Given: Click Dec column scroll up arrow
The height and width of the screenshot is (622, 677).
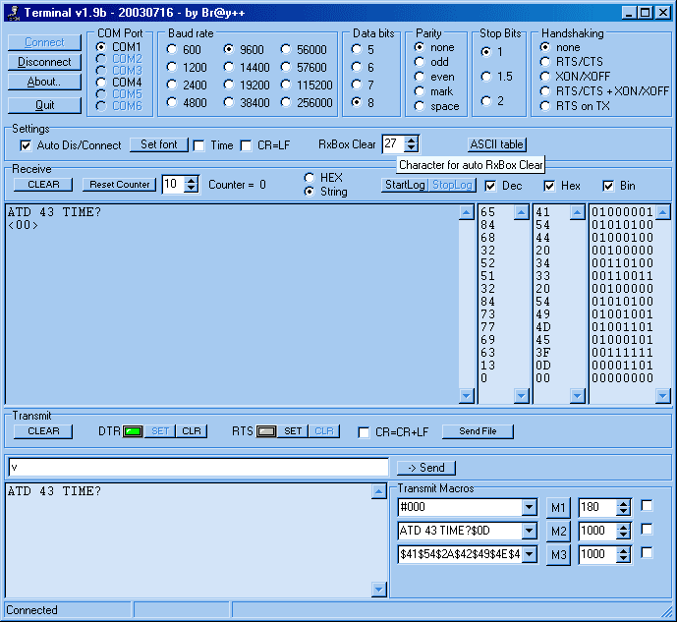Looking at the screenshot, I should tap(522, 212).
